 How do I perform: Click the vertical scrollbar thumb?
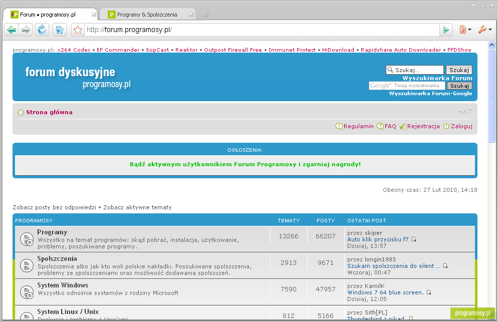[491, 95]
